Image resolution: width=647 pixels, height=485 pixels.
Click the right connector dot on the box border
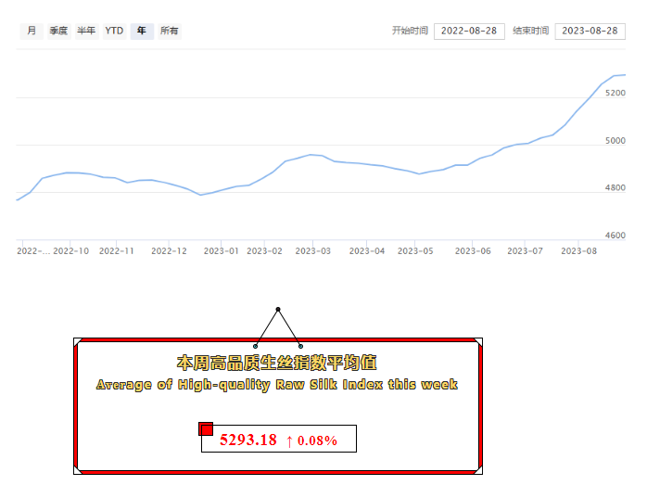coord(300,346)
